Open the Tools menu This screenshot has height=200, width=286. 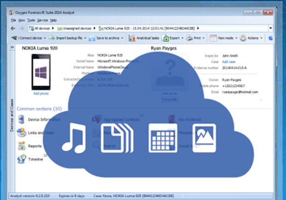31,20
